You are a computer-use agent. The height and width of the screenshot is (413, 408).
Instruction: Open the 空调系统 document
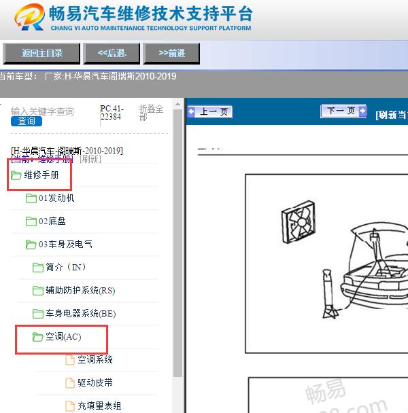pyautogui.click(x=95, y=359)
